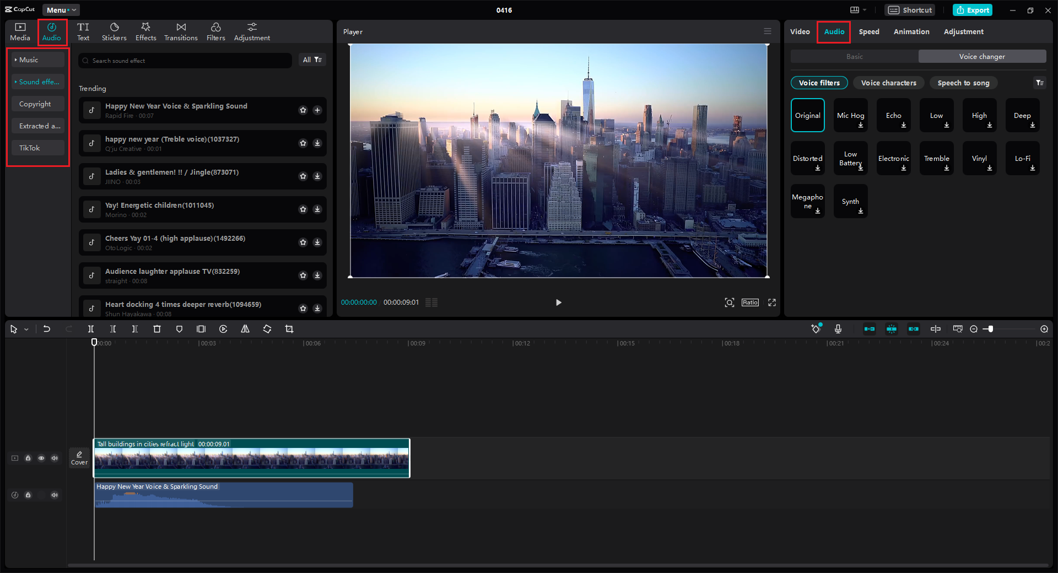Select the Split tool in the timeline toolbar
This screenshot has height=573, width=1058.
point(91,329)
